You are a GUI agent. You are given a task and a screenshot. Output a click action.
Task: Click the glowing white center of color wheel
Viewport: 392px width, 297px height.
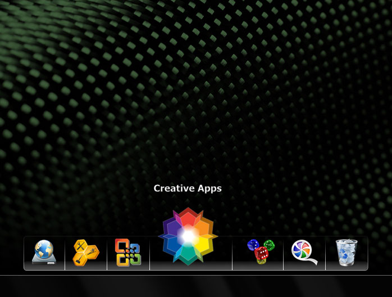point(188,236)
